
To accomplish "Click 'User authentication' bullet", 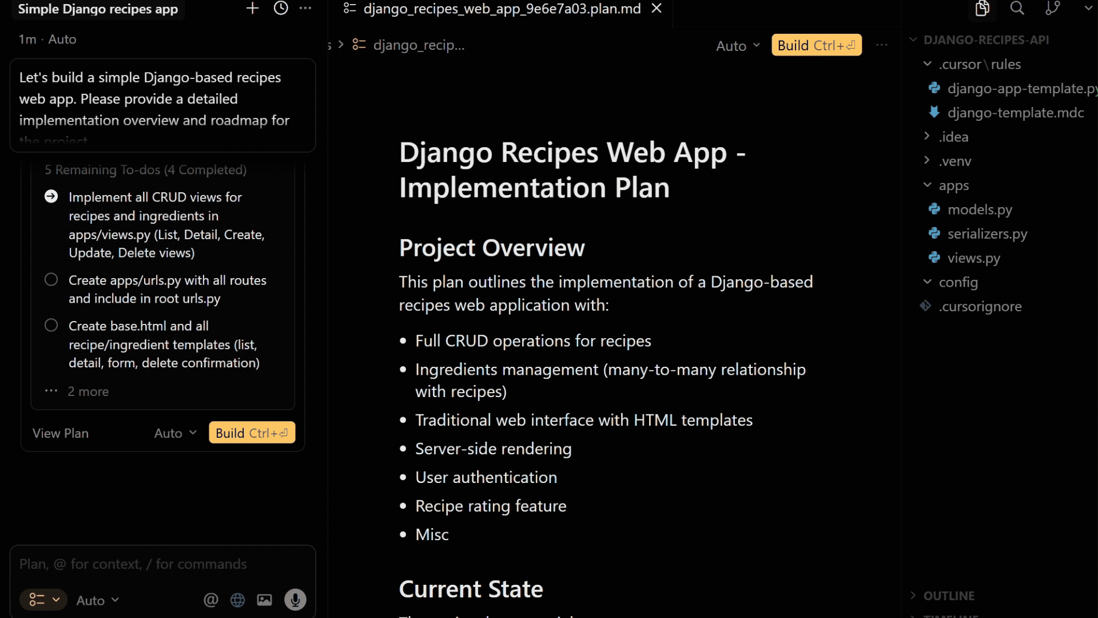I will [x=486, y=477].
